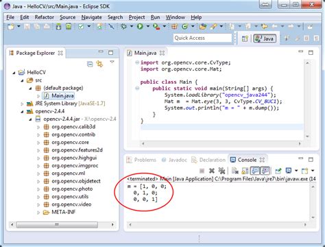Open Package Explorer view menu triangle

click(112, 62)
